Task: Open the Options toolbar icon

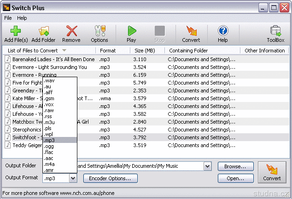Action: (x=99, y=31)
